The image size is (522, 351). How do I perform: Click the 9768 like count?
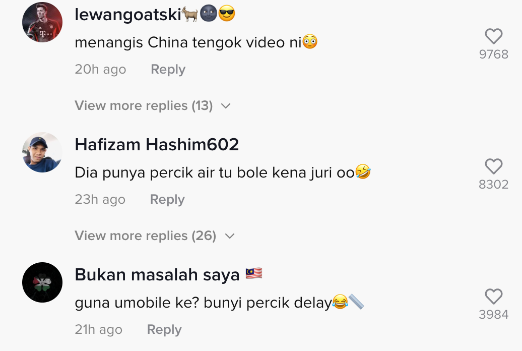click(493, 54)
